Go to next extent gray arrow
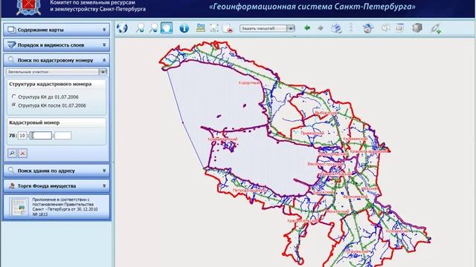Screen dimensions: 476x267 tap(321, 28)
